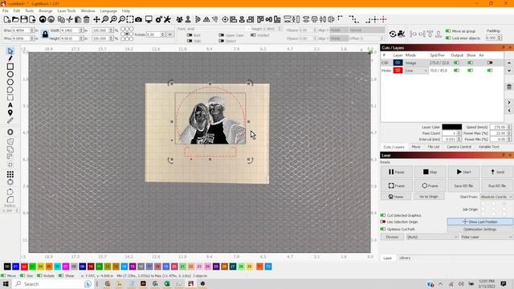Viewport: 514px width, 289px height.
Task: Click the Frame Selection dashed-square icon
Action: pos(130,19)
